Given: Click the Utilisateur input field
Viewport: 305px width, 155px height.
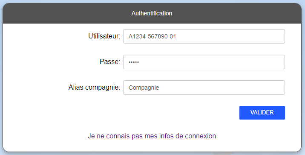Looking at the screenshot, I should [x=204, y=36].
